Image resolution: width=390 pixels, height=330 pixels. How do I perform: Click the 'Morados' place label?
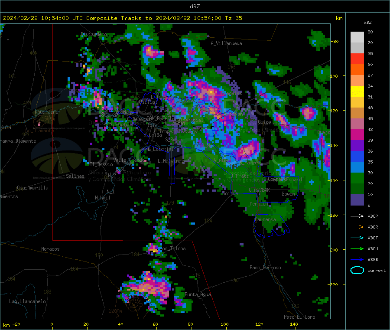50,249
